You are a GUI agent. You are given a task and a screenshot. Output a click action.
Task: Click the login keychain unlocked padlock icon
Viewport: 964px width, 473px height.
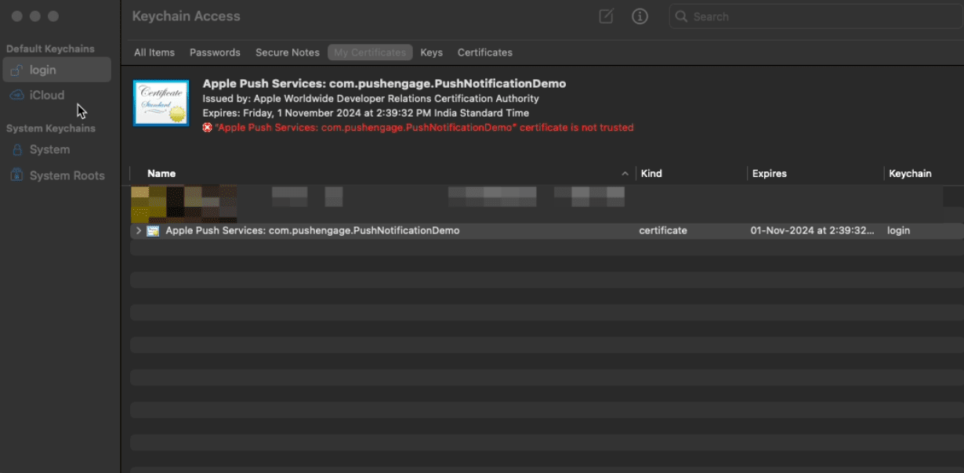(16, 70)
